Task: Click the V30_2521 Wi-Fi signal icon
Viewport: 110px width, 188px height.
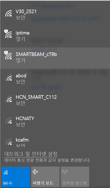Action: 9,13
